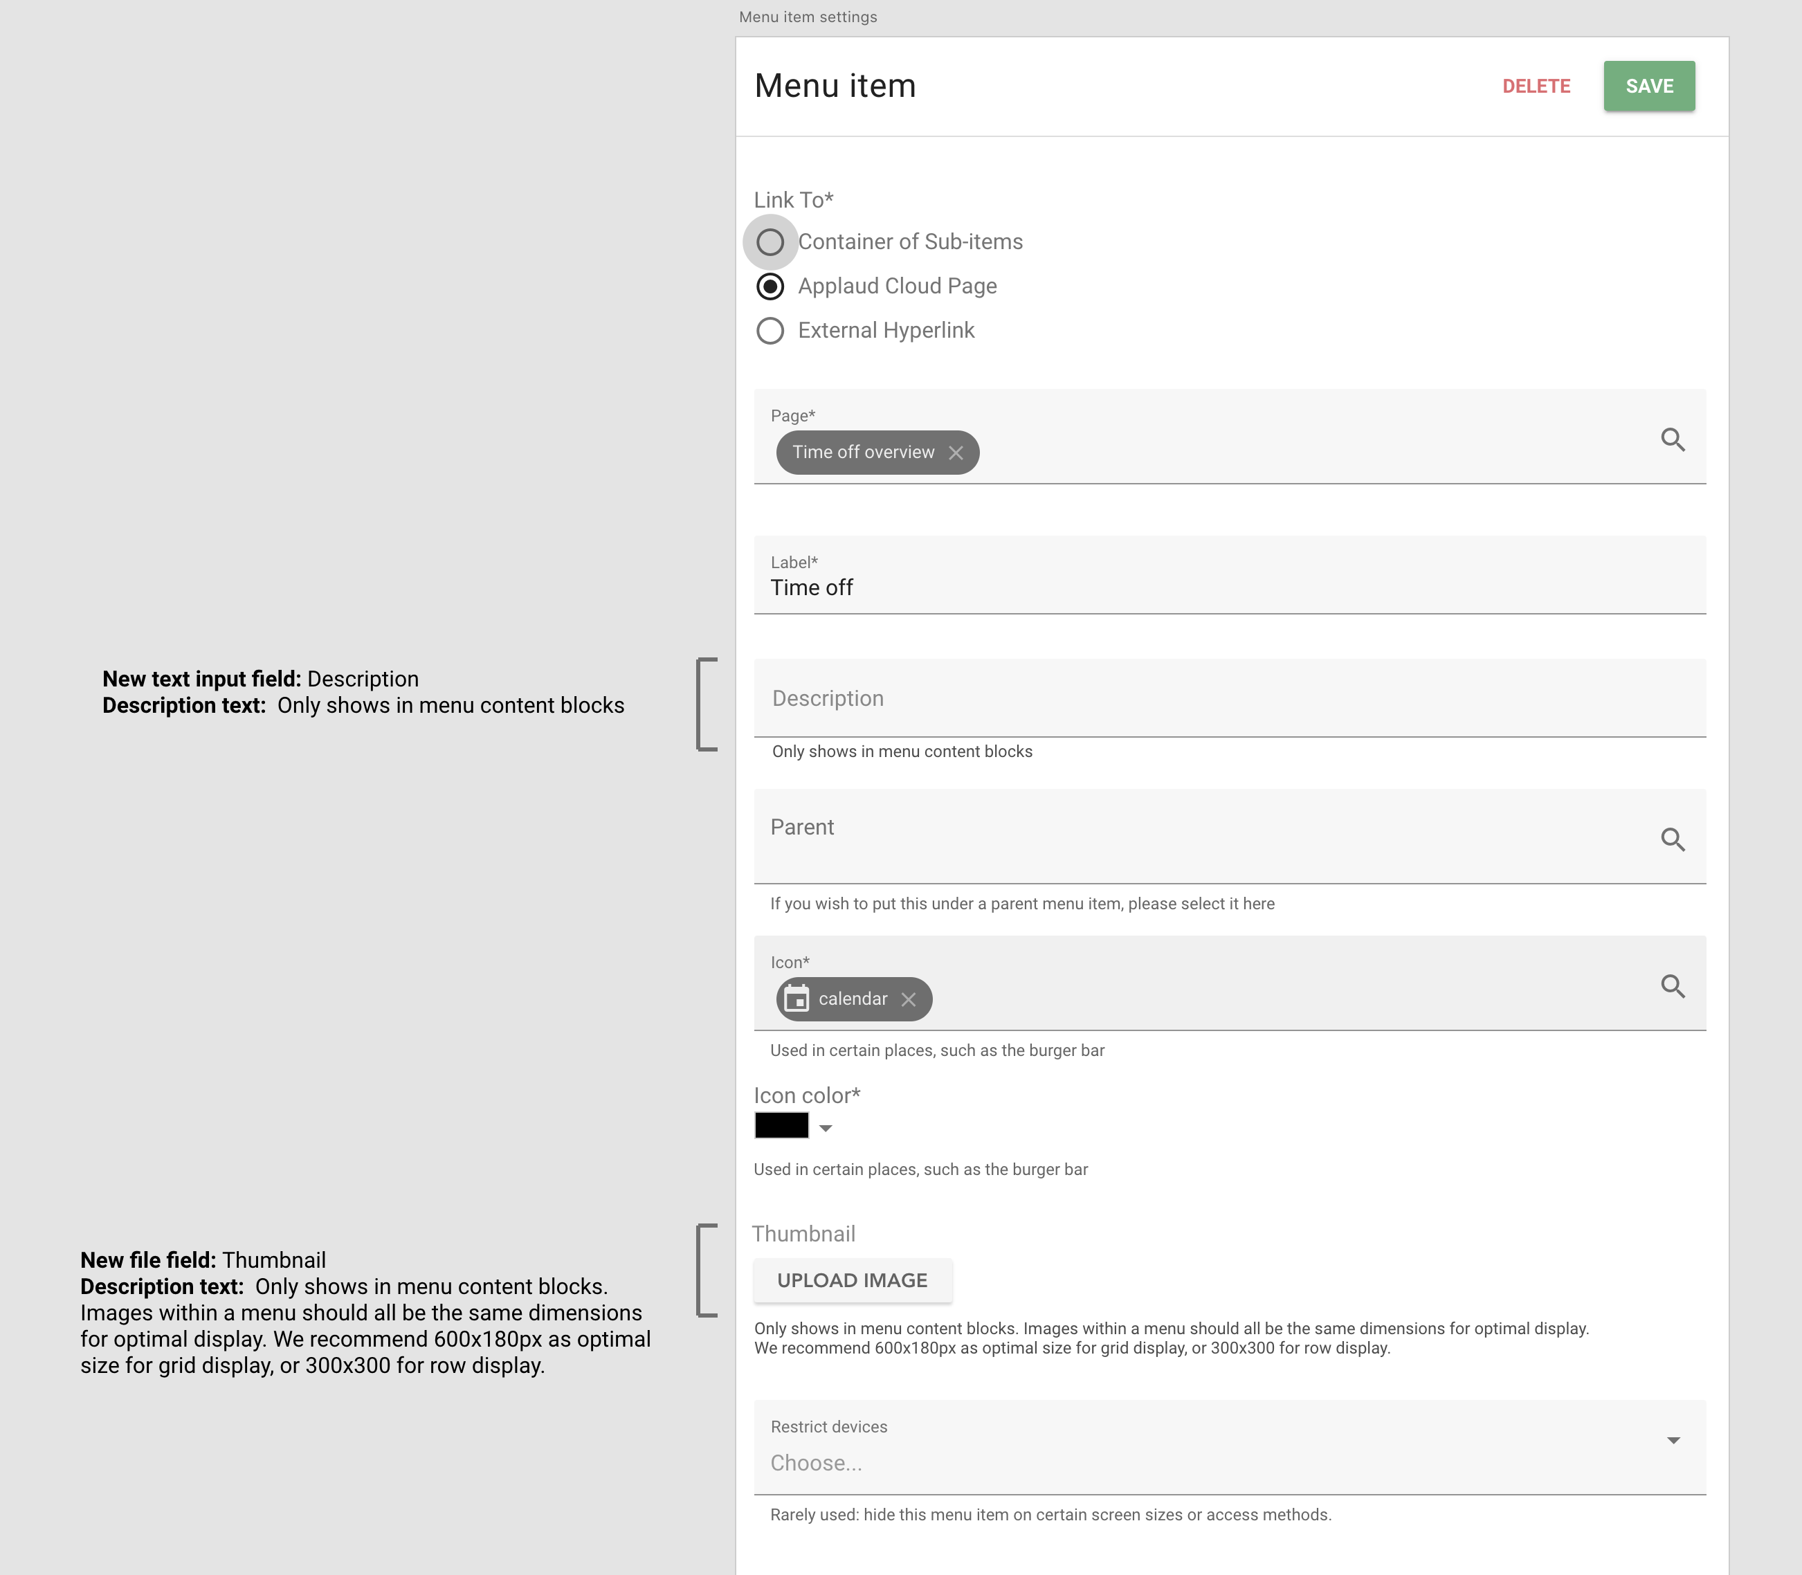Click the 'Time off overview' page chip
This screenshot has height=1575, width=1802.
click(x=862, y=453)
